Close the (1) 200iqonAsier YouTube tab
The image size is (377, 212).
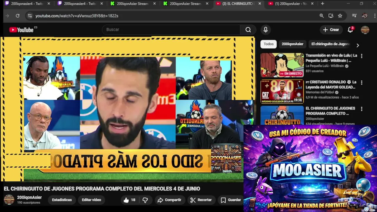[312, 4]
